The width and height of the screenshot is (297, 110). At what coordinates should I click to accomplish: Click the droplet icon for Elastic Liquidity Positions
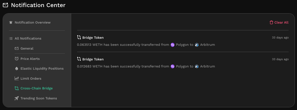pos(17,69)
